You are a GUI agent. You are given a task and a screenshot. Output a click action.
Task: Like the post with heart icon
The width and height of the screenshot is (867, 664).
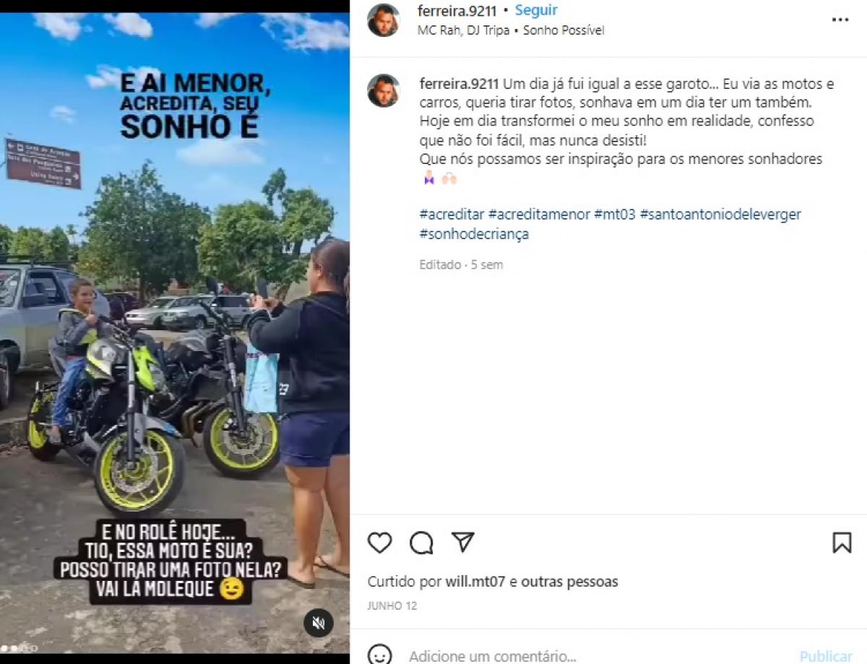click(379, 543)
